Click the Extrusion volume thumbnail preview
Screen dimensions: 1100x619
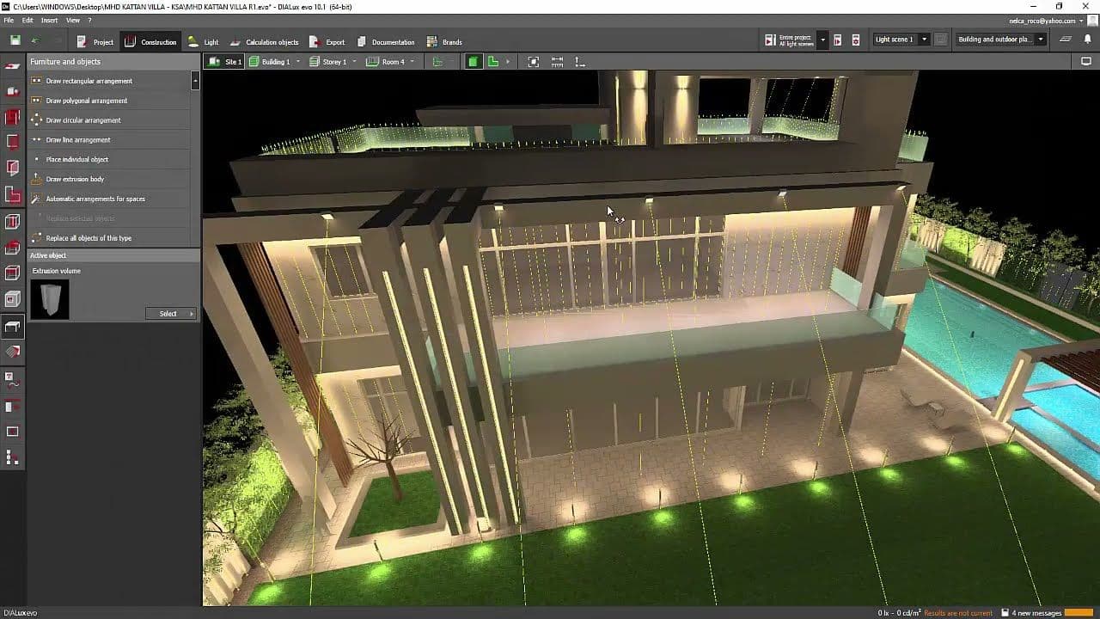[x=49, y=298]
